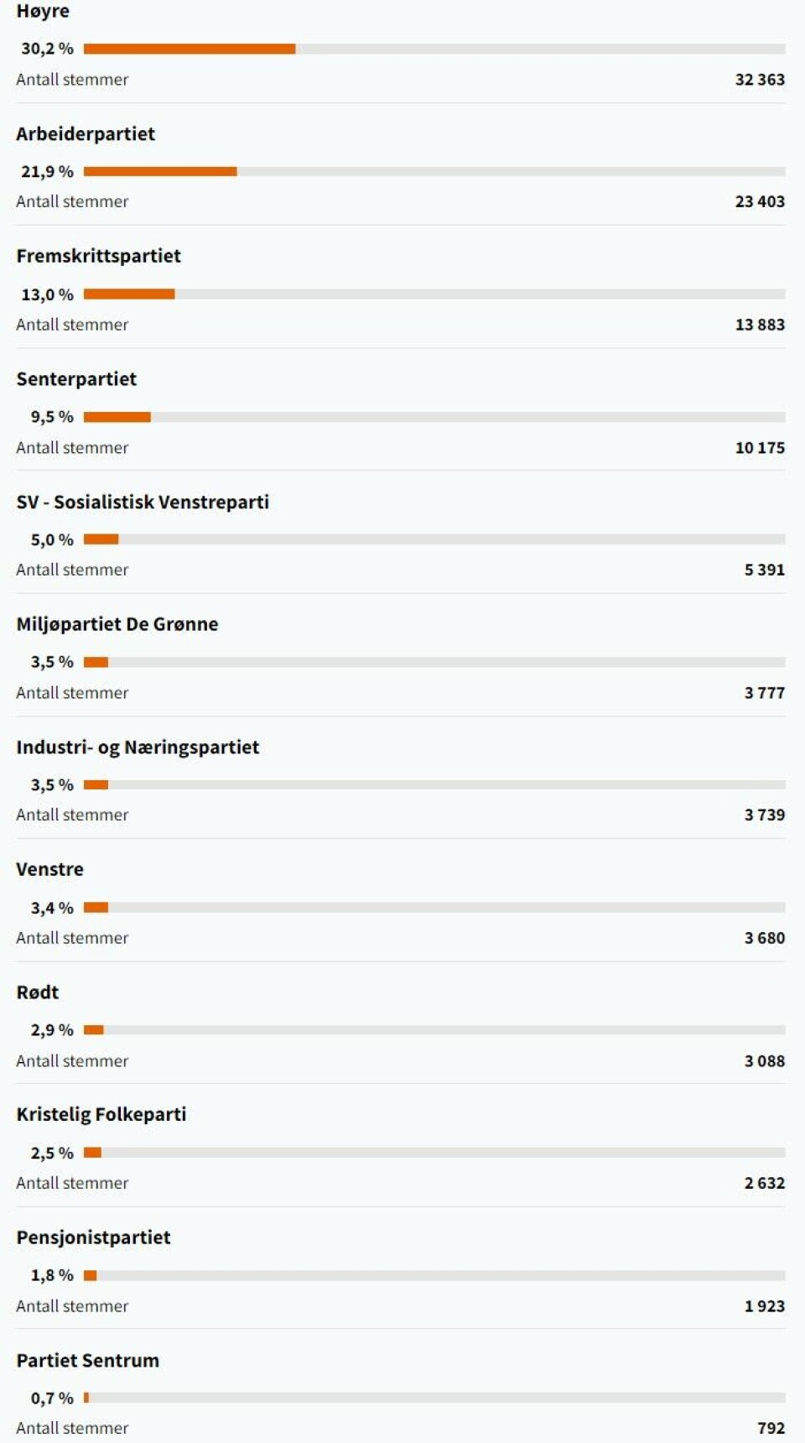Click the Kristelig Folkeparti title

101,1115
